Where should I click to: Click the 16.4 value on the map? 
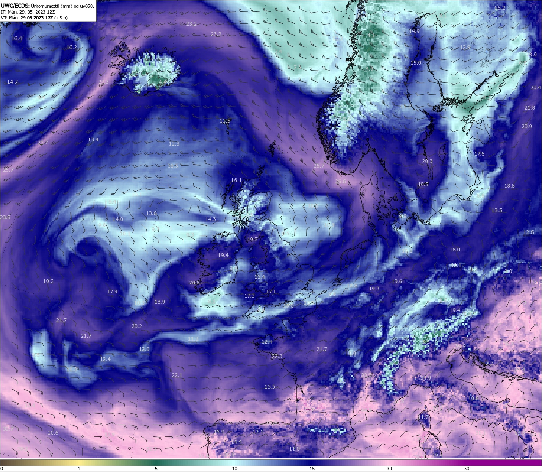coord(17,39)
